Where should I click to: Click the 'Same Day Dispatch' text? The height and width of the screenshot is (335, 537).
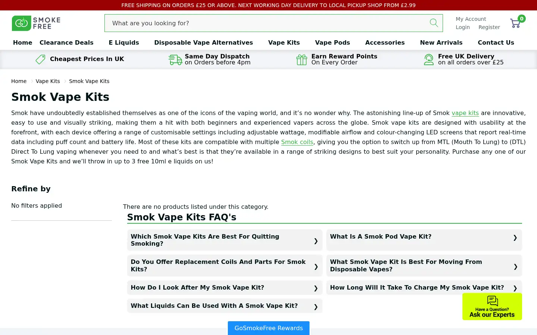click(x=217, y=56)
